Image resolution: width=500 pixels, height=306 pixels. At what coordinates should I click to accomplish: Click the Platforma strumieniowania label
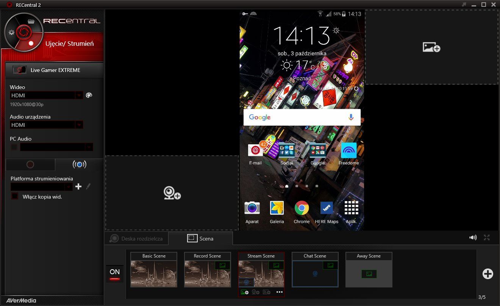(42, 178)
